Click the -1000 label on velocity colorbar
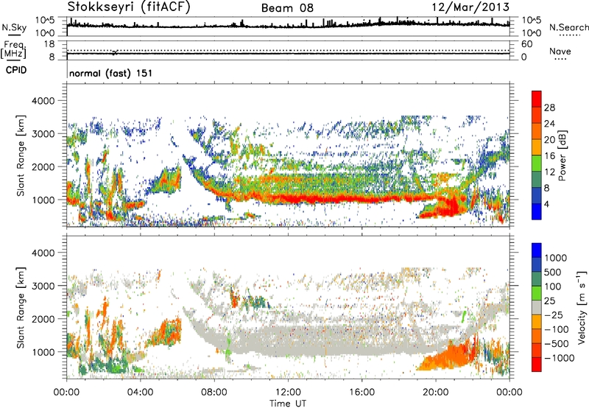This screenshot has height=408, width=589. coord(559,358)
